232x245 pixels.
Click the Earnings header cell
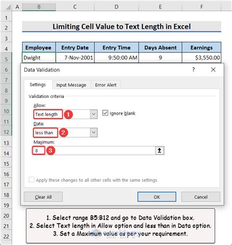point(202,48)
